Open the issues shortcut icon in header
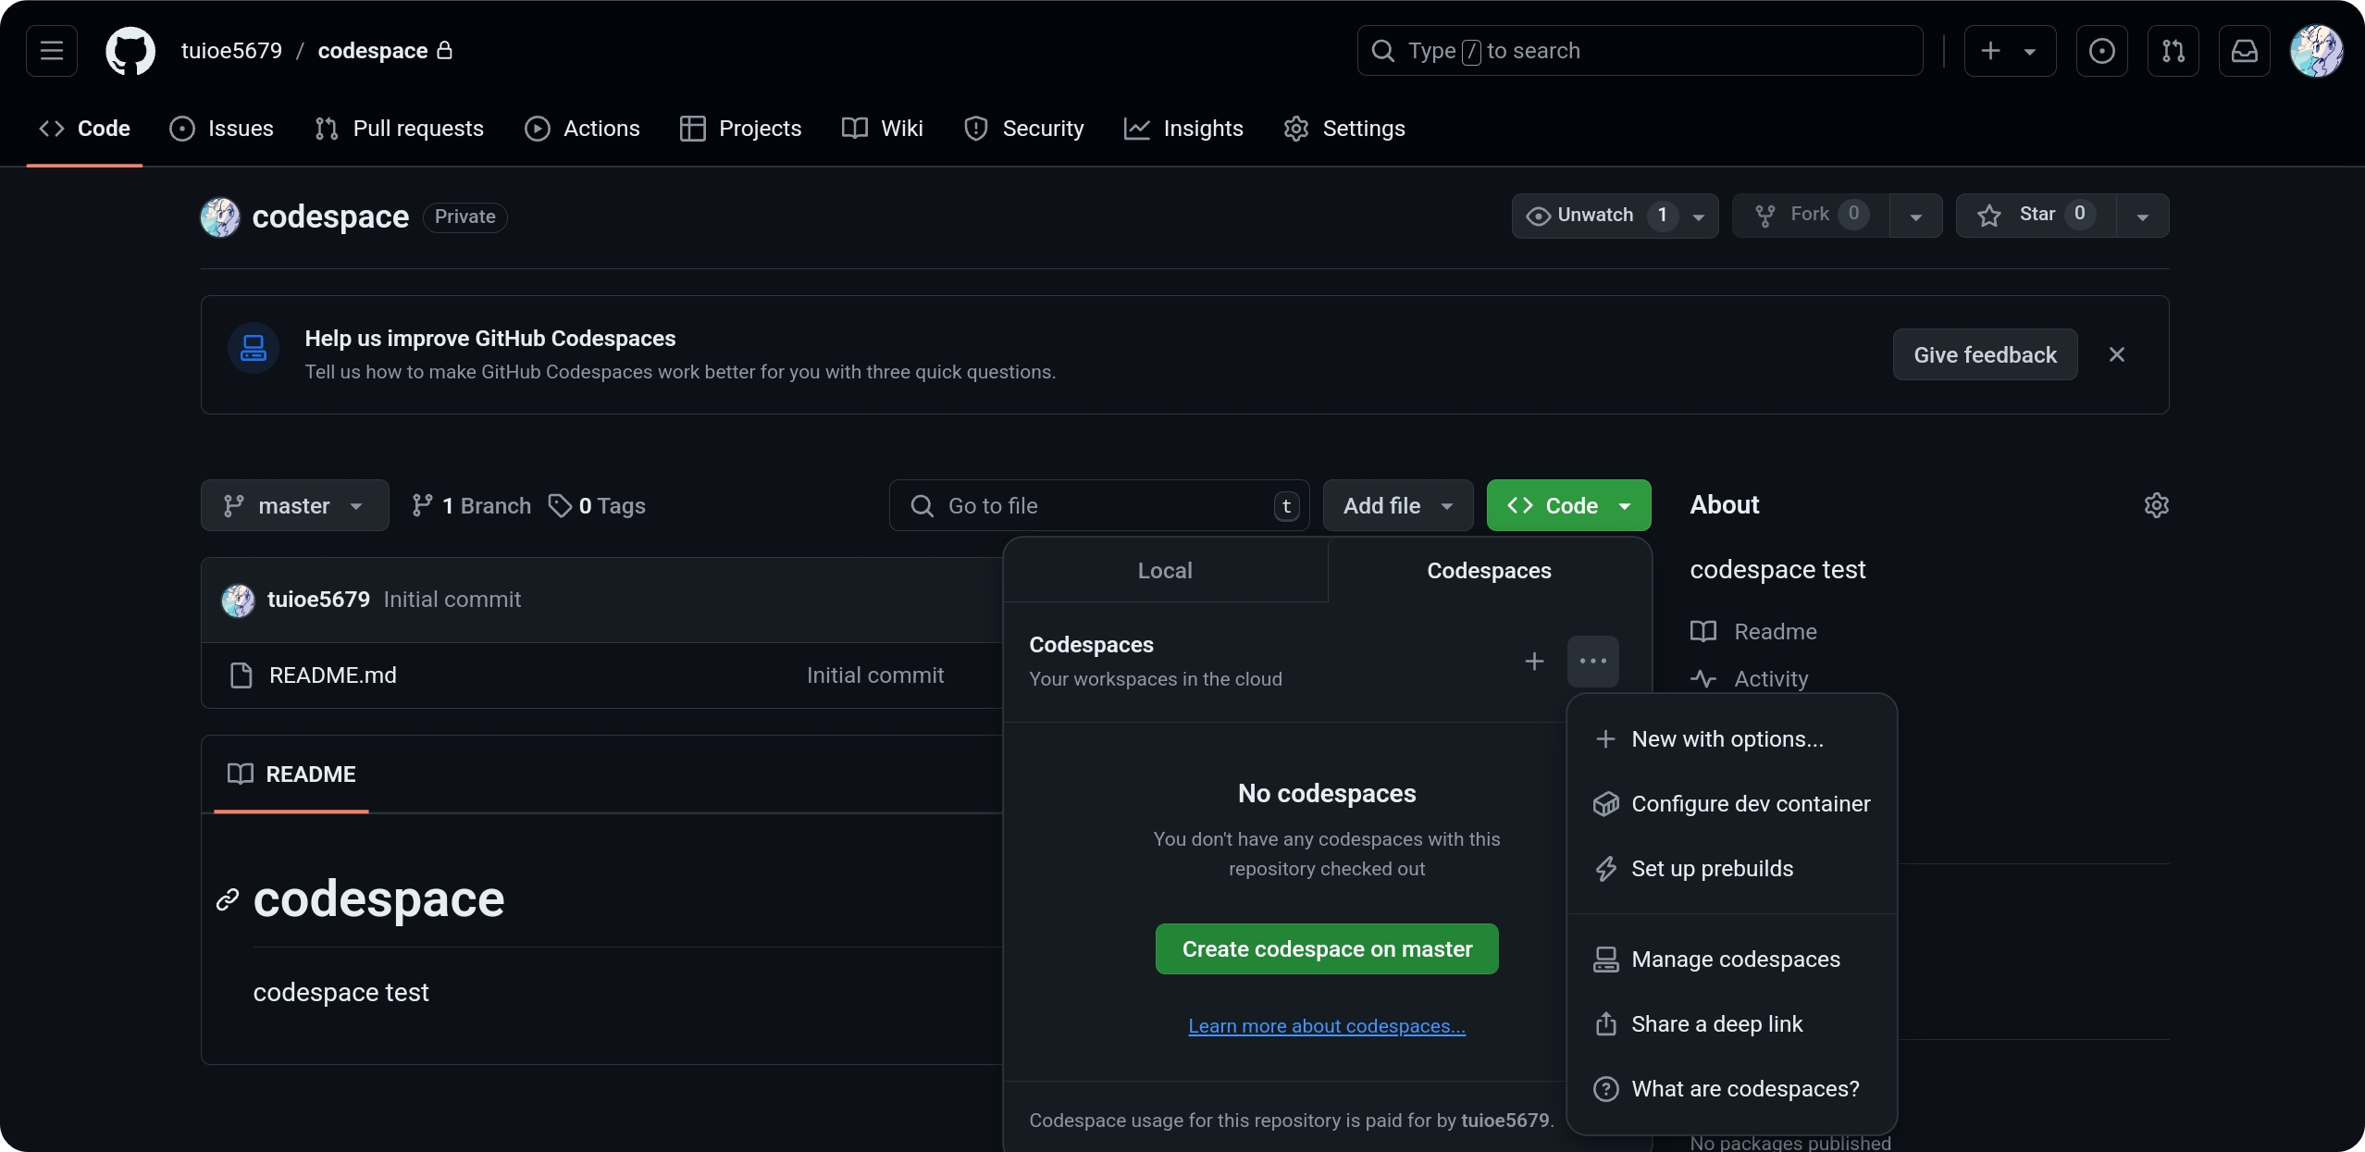Image resolution: width=2365 pixels, height=1152 pixels. 2101,51
